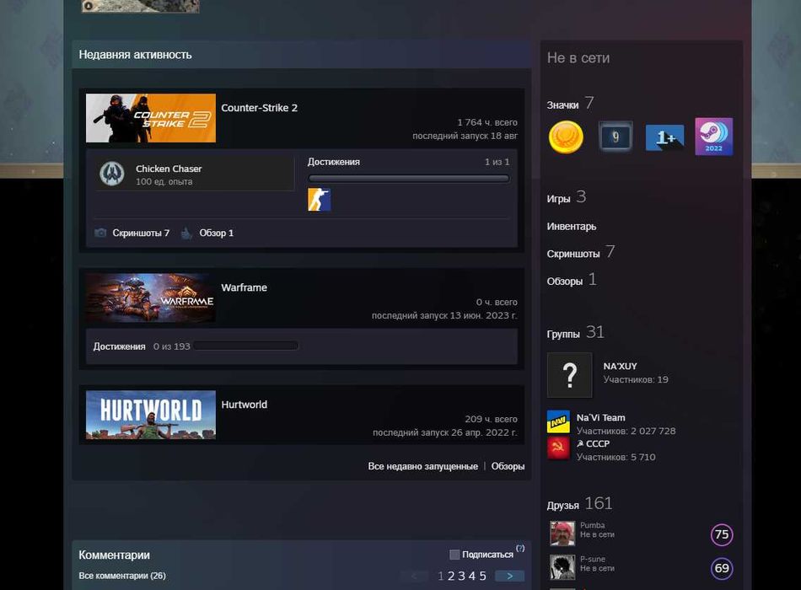Open comments page 3
The image size is (801, 590).
click(462, 577)
